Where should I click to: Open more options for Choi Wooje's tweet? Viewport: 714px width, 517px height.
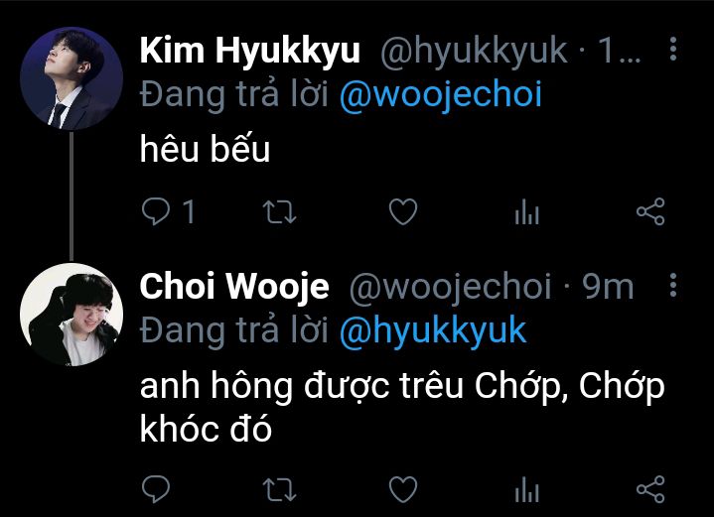click(x=673, y=286)
